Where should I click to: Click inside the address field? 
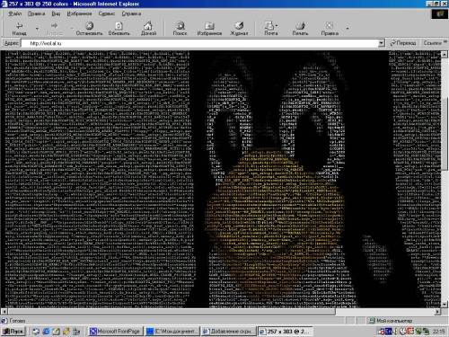pos(199,43)
